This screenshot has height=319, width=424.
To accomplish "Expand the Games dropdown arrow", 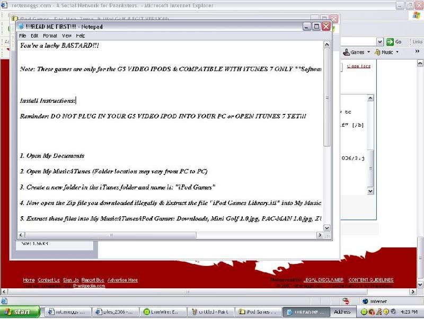I will 368,52.
